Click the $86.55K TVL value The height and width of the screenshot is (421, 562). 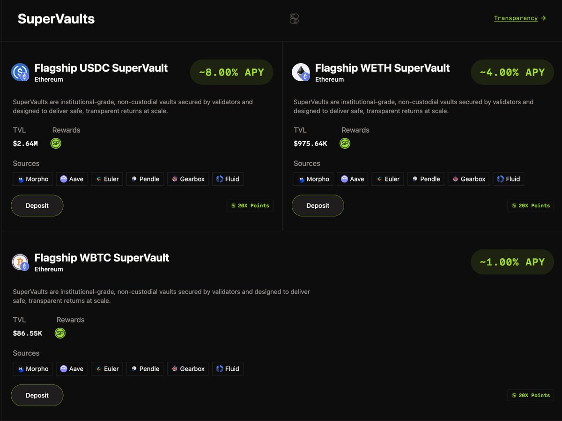pyautogui.click(x=28, y=333)
